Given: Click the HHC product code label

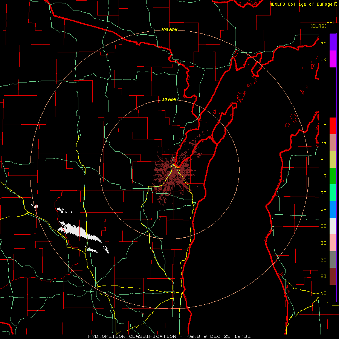Looking at the screenshot, I should (x=331, y=23).
